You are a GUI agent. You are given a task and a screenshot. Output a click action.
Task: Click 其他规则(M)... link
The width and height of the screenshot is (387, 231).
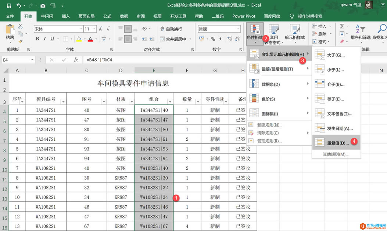(x=336, y=154)
